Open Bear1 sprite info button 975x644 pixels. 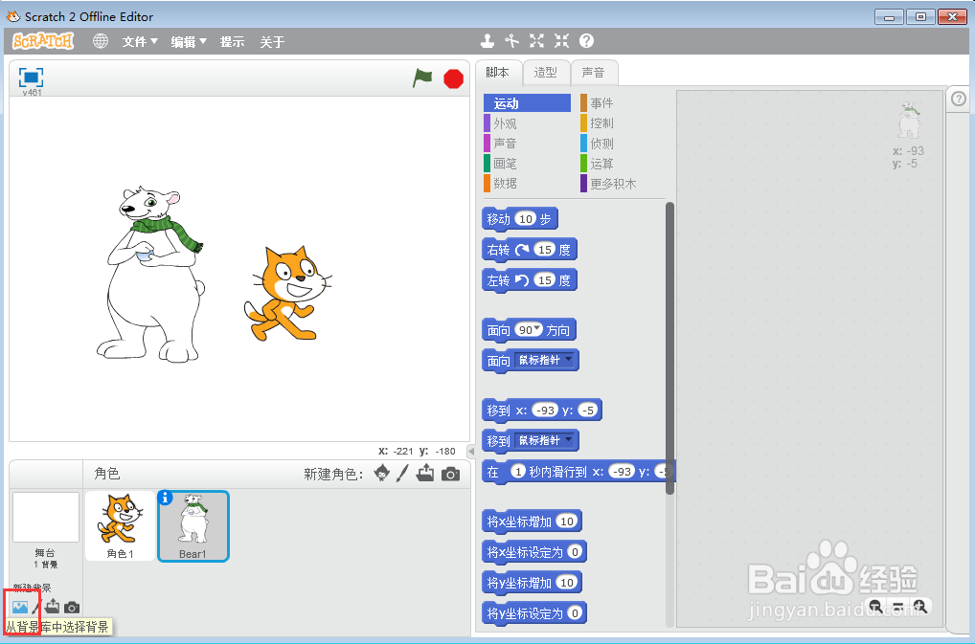[165, 498]
